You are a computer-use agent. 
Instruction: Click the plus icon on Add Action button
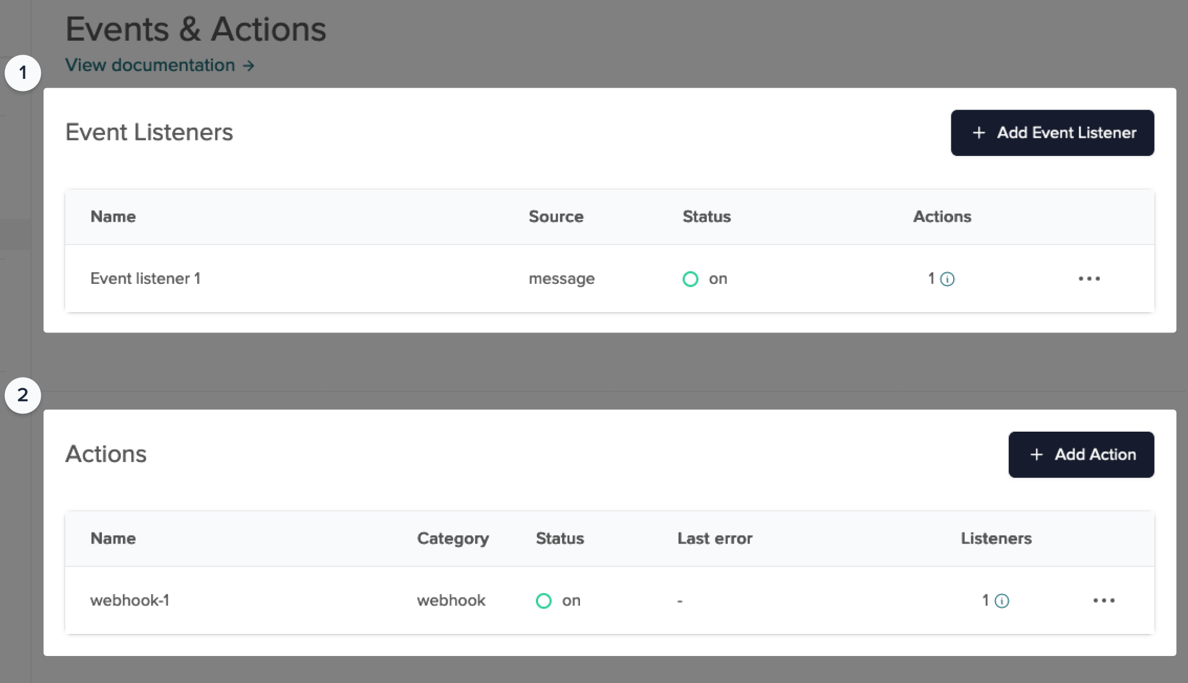click(1037, 454)
